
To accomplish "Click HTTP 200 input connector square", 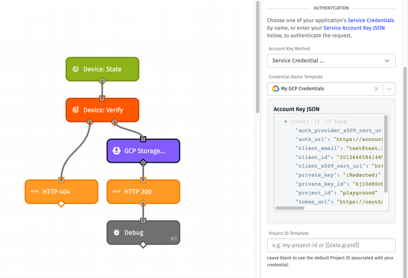I will point(143,180).
